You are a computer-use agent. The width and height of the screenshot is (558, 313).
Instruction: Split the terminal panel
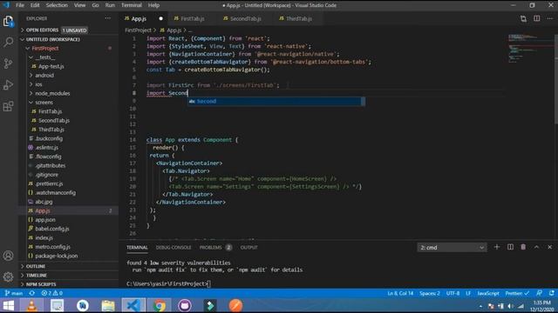[510, 247]
